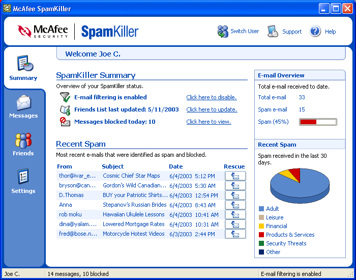Select sender dina@yalam.... in spam list
Image resolution: width=356 pixels, height=280 pixels.
click(78, 224)
